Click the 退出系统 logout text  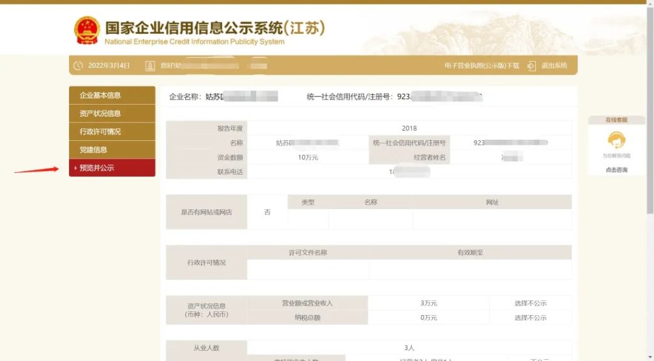(554, 66)
